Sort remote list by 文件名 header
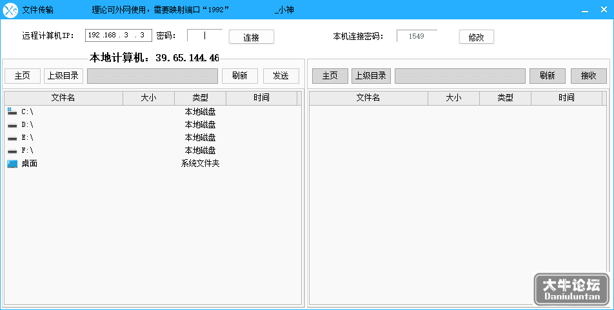 pos(368,98)
